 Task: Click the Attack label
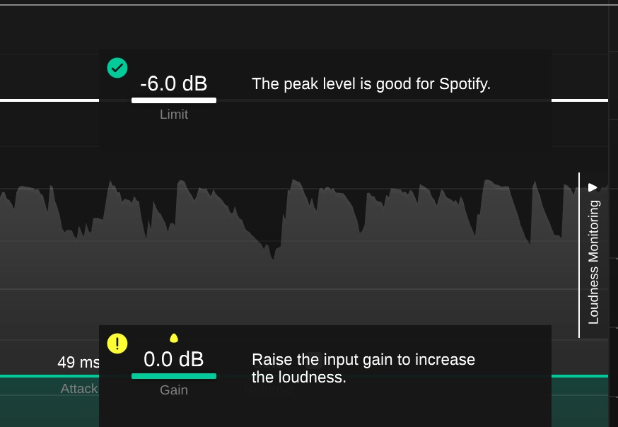(79, 389)
